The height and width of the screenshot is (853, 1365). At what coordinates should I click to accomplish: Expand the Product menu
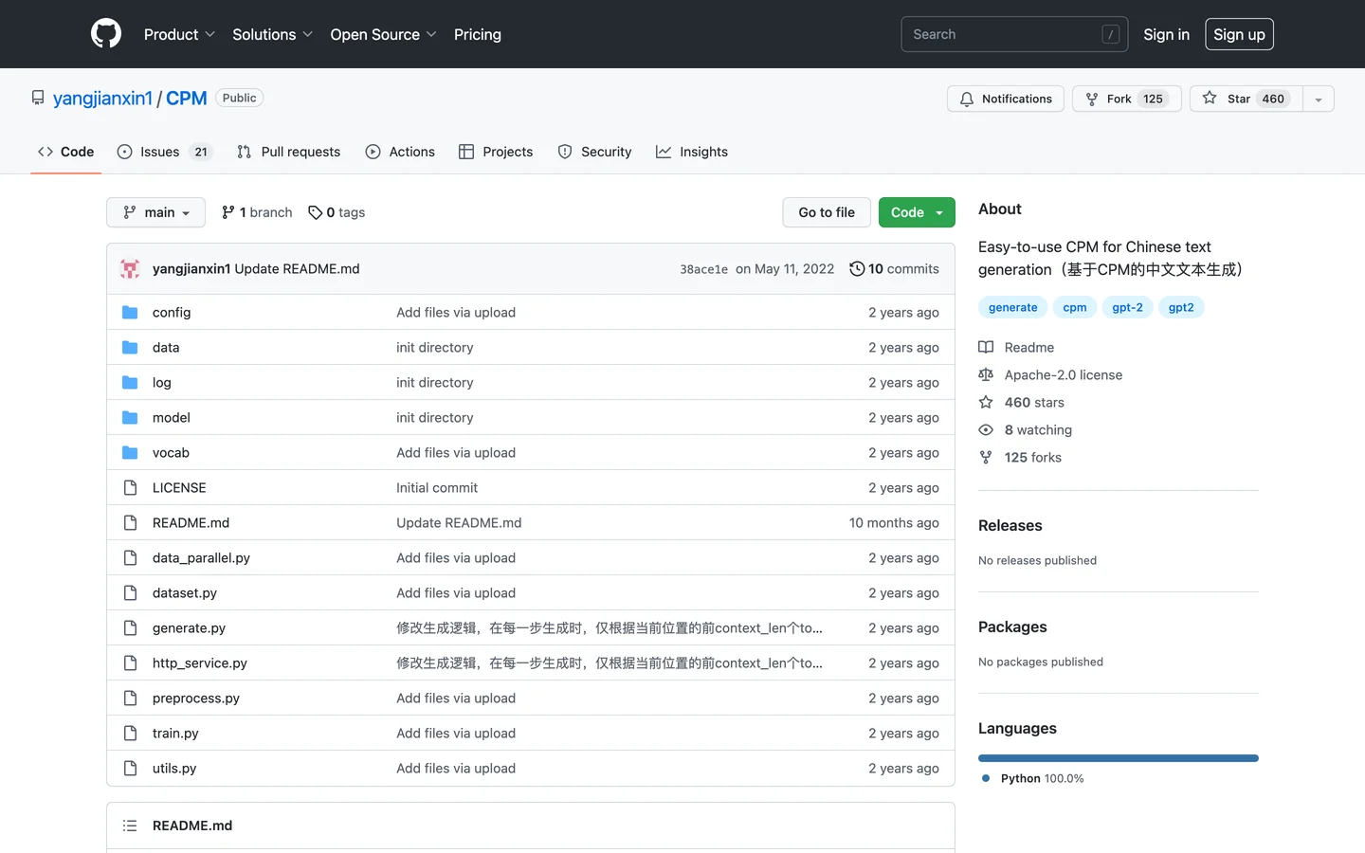coord(180,34)
